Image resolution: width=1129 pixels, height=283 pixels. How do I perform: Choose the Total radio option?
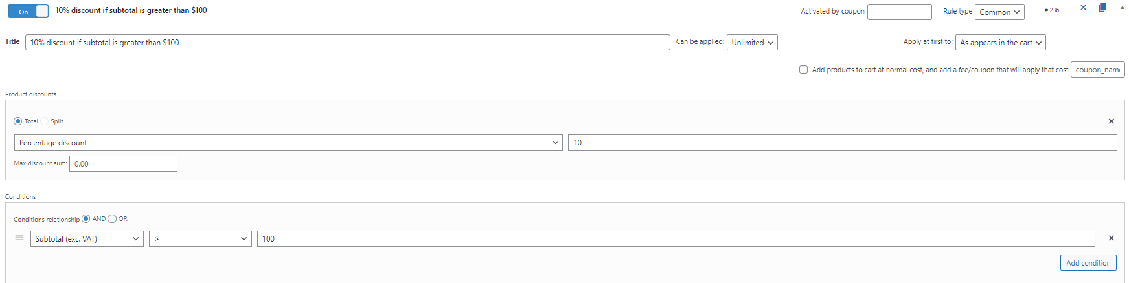pyautogui.click(x=18, y=121)
